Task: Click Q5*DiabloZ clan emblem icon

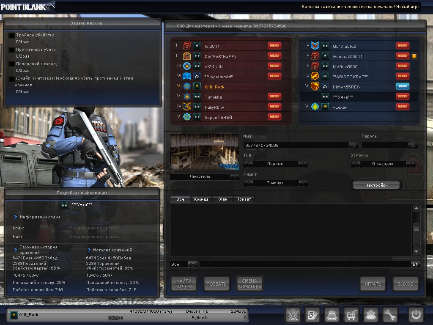Action: tap(315, 46)
